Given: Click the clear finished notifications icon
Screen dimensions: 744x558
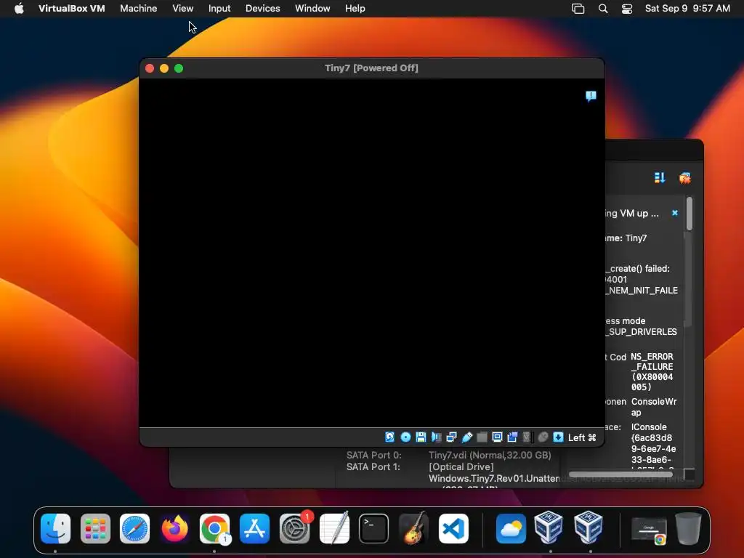Looking at the screenshot, I should click(x=684, y=178).
